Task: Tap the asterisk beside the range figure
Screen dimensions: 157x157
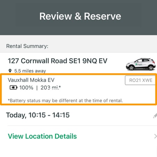Action: (60, 87)
